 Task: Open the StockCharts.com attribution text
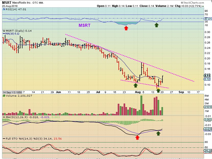pyautogui.click(x=192, y=3)
